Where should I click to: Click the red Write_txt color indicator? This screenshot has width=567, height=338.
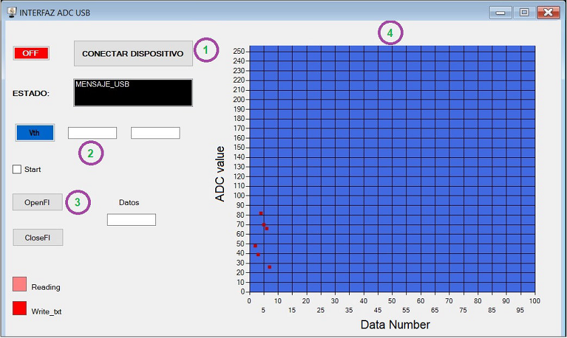[20, 308]
